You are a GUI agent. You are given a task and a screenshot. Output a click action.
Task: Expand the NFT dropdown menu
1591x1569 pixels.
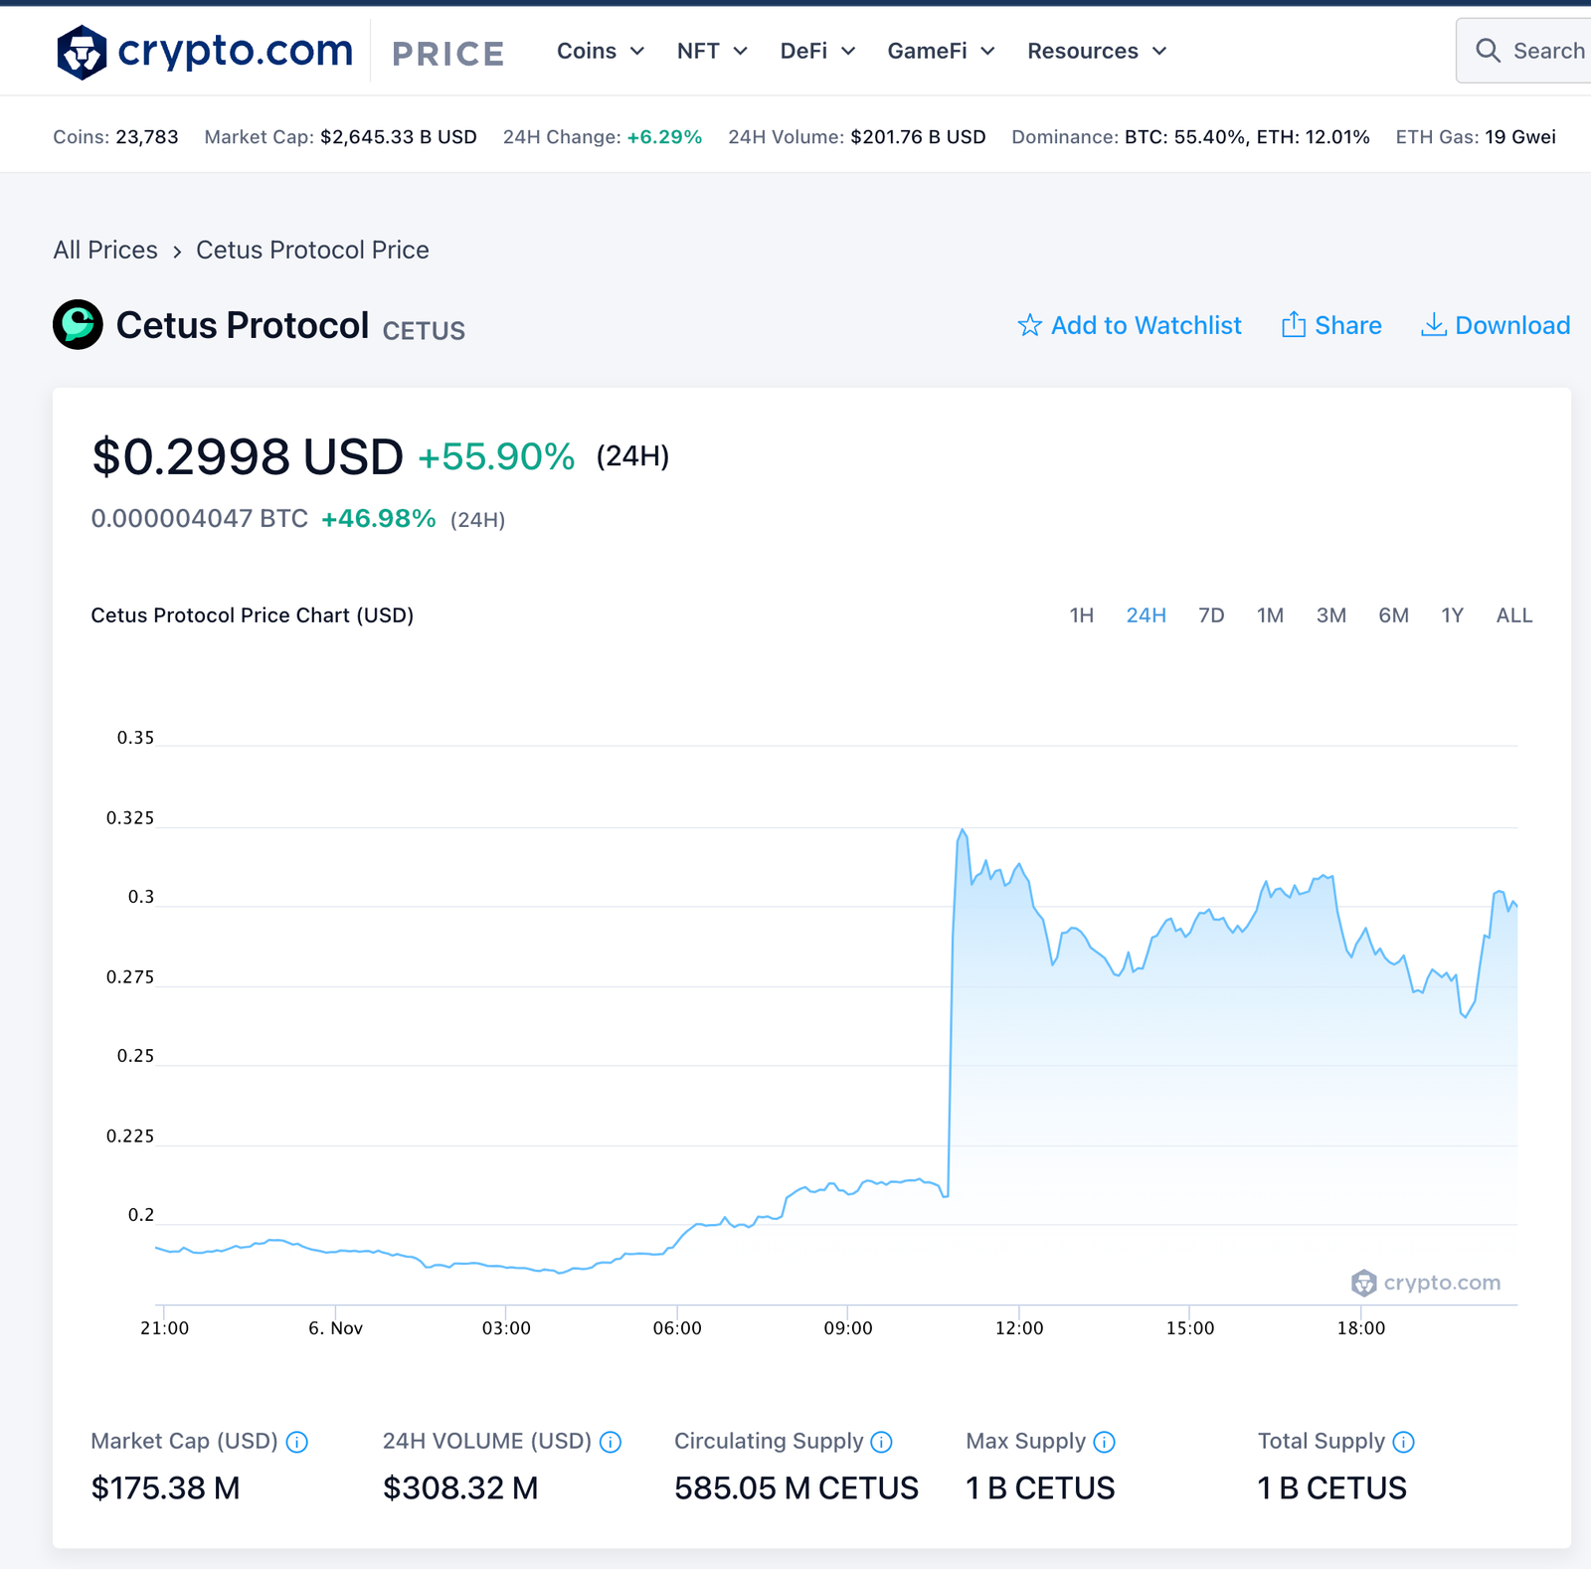tap(711, 51)
